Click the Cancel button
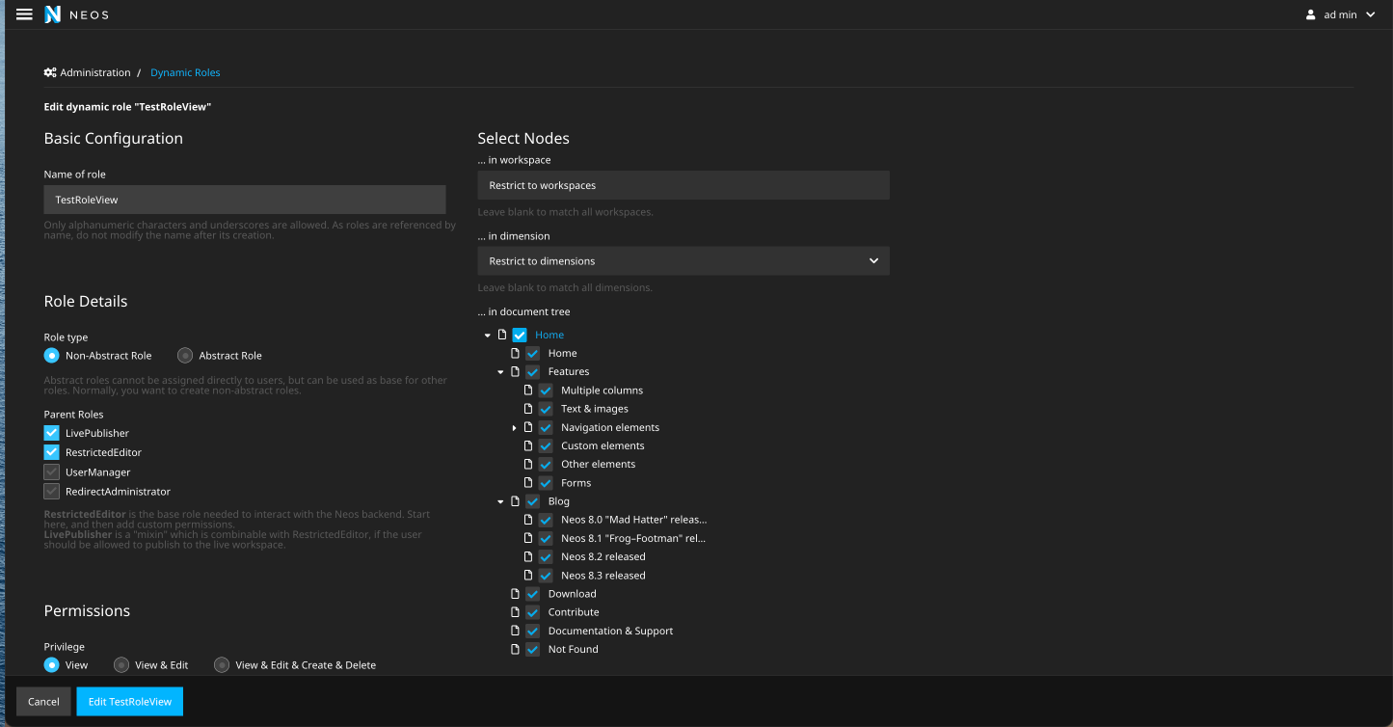The height and width of the screenshot is (727, 1393). pos(43,701)
